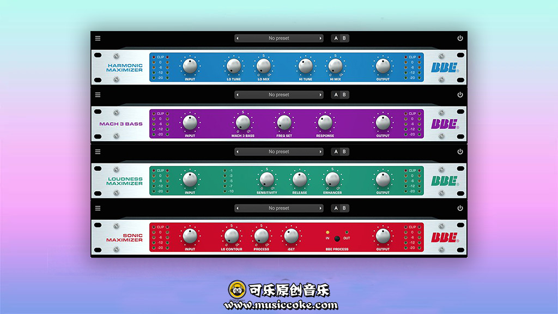Open the Mach 3 Bass preset dropdown

[279, 95]
